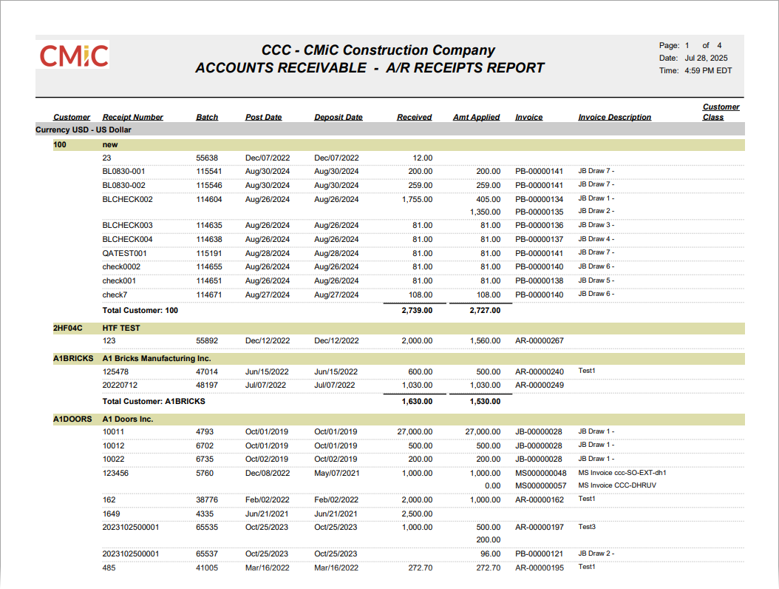Select the HTF TEST customer header row
779x589 pixels.
[122, 326]
